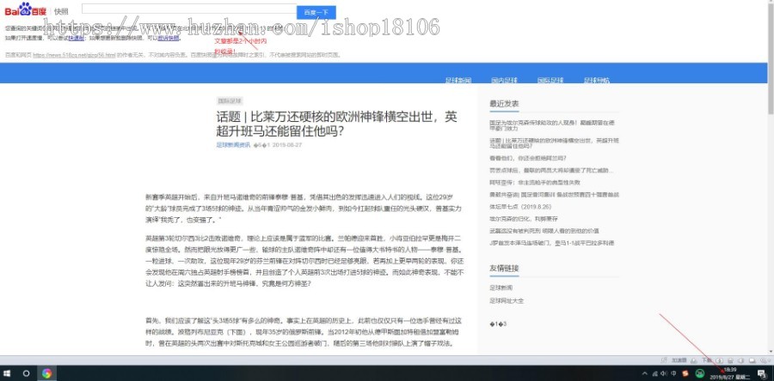Open the Windows Start menu
The height and width of the screenshot is (381, 774).
click(x=8, y=373)
